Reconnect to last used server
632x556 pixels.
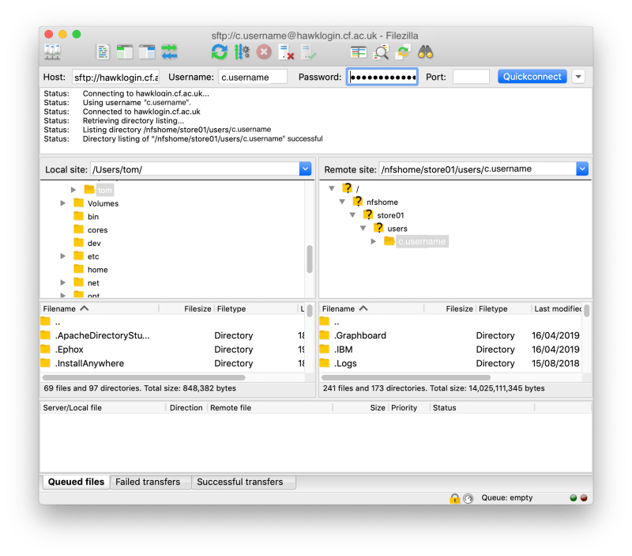pyautogui.click(x=309, y=52)
